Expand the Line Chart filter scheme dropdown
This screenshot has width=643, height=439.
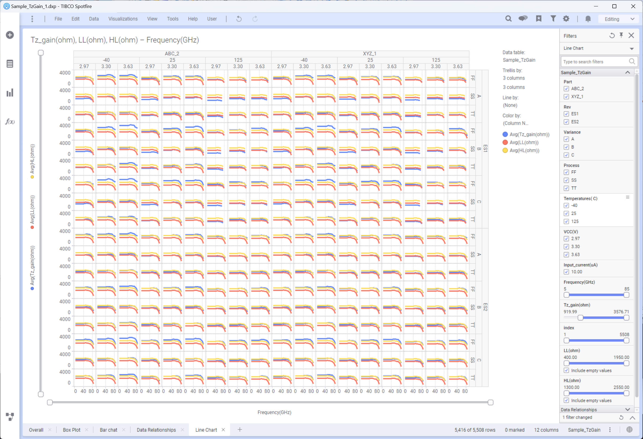[x=632, y=49]
